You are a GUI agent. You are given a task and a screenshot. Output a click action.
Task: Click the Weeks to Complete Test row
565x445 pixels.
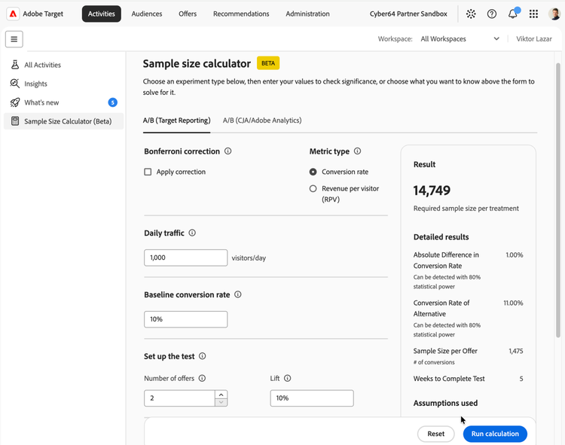pos(468,379)
